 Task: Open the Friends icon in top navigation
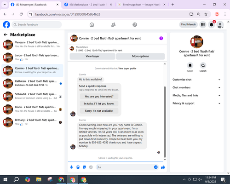click(113, 24)
